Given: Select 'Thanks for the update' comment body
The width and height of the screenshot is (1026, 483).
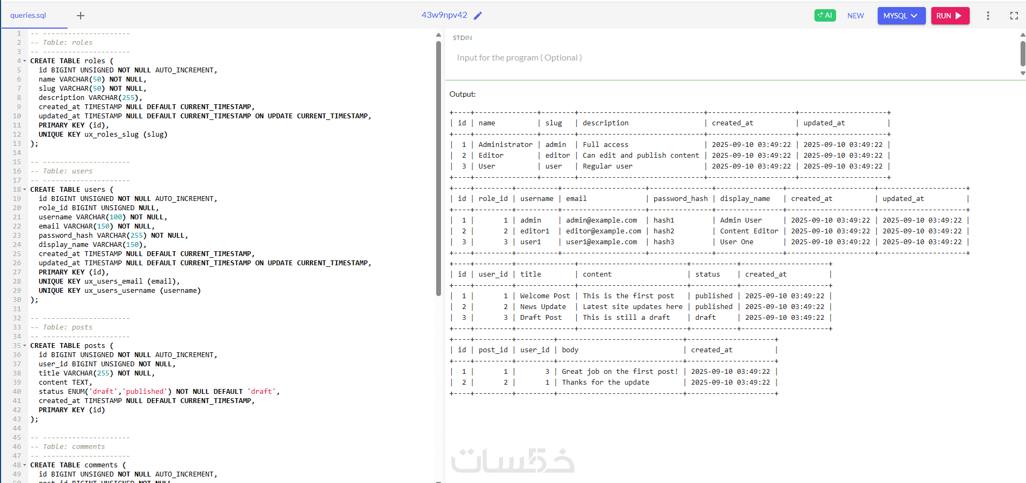Looking at the screenshot, I should (x=606, y=383).
